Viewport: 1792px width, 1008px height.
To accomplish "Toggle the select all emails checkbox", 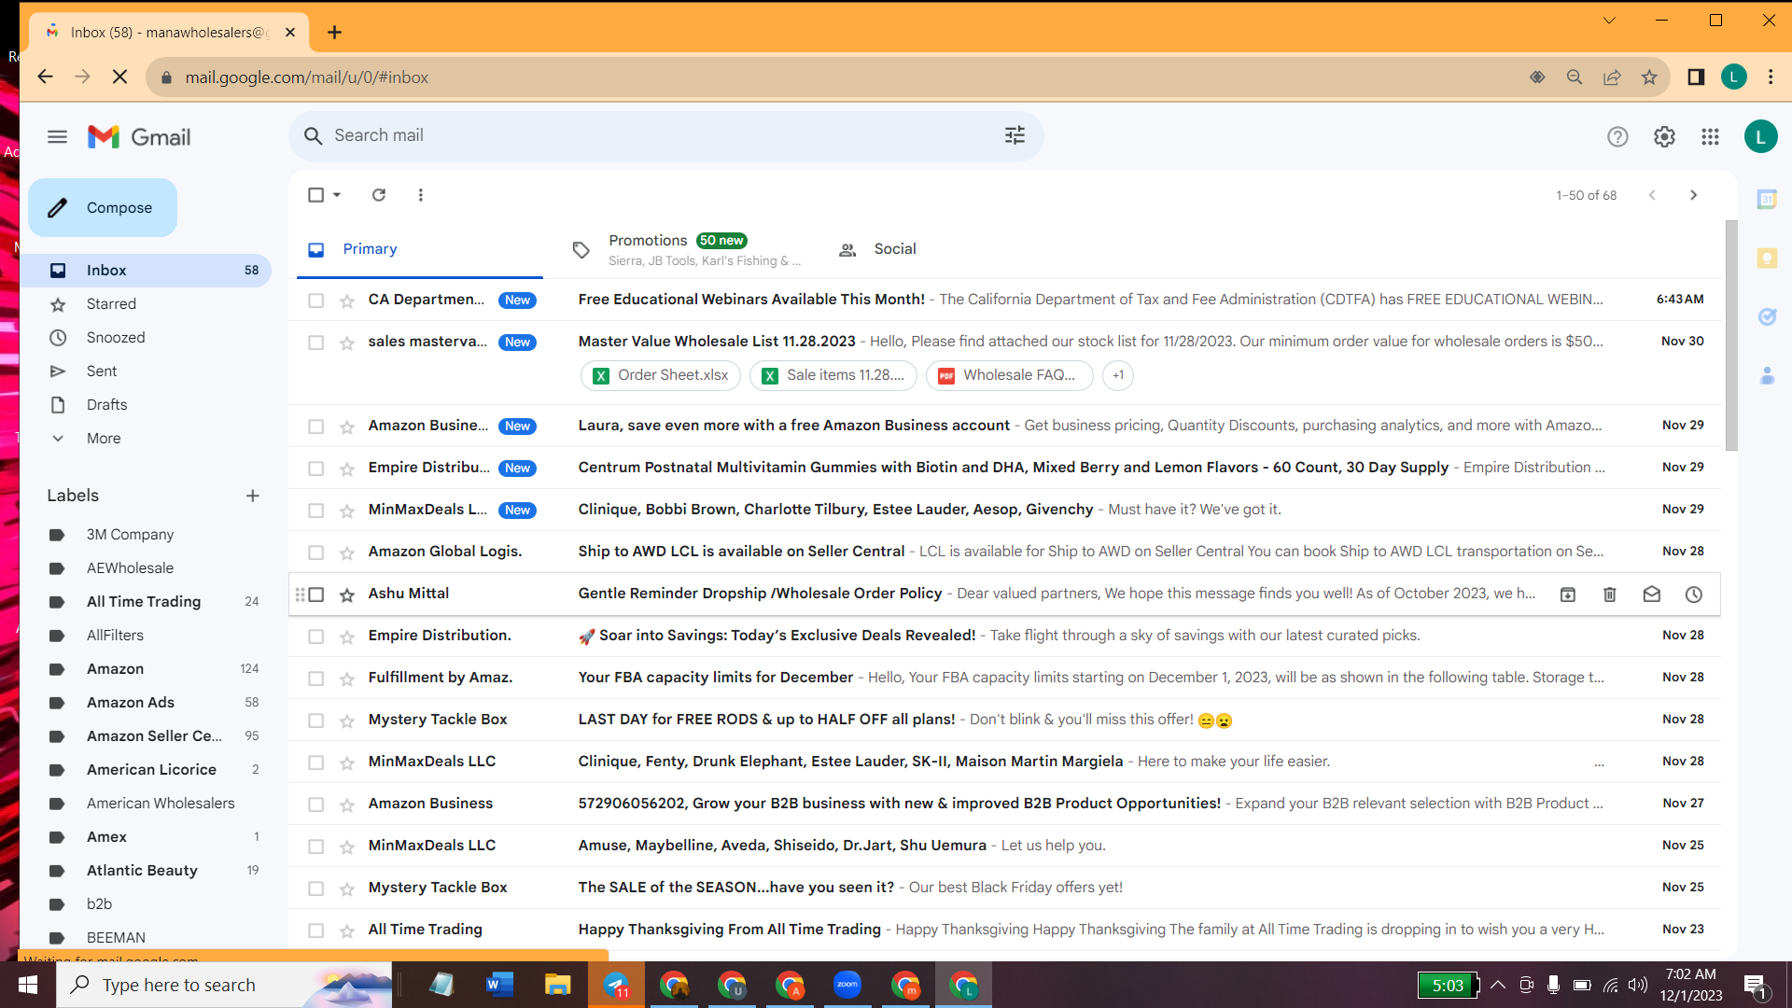I will 315,195.
